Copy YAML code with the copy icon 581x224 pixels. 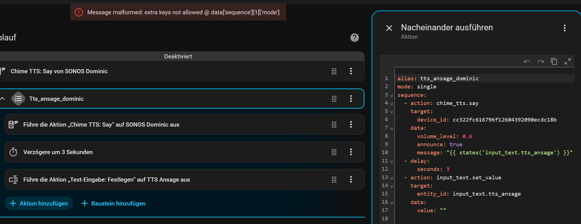[x=554, y=61]
